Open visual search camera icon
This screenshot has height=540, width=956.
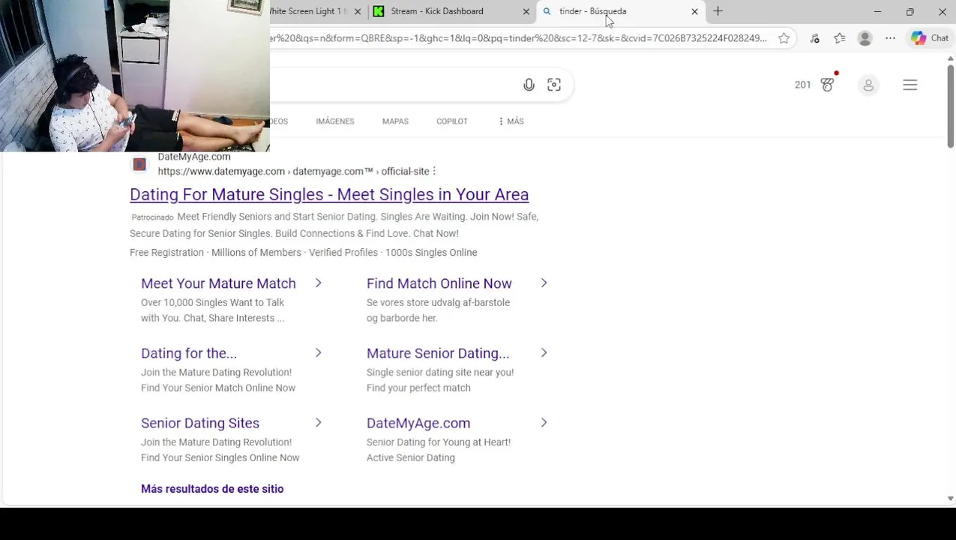pos(554,85)
